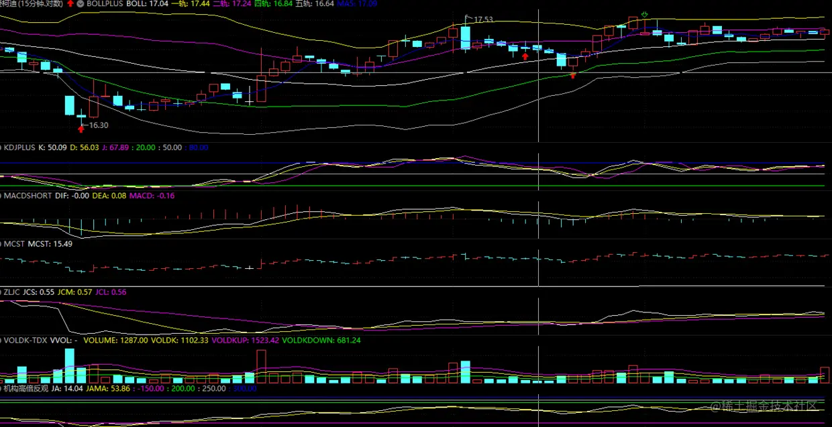Viewport: 832px width, 427px height.
Task: Click the JCS: 0.55 value
Action: [38, 292]
